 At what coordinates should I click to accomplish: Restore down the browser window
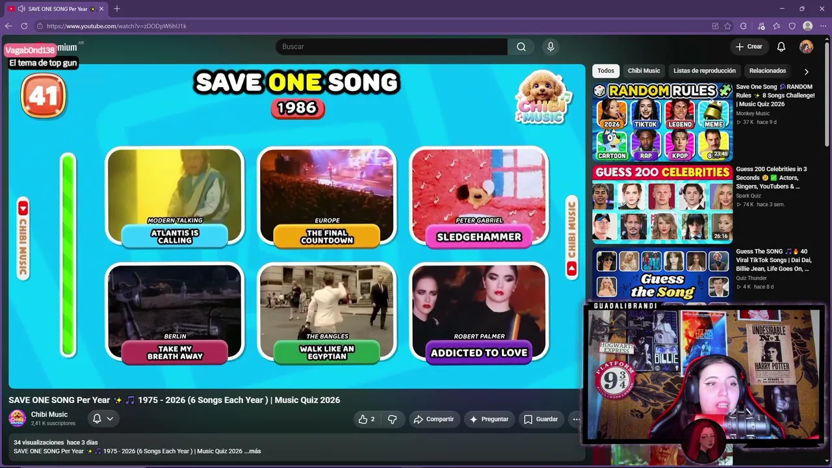click(x=801, y=8)
